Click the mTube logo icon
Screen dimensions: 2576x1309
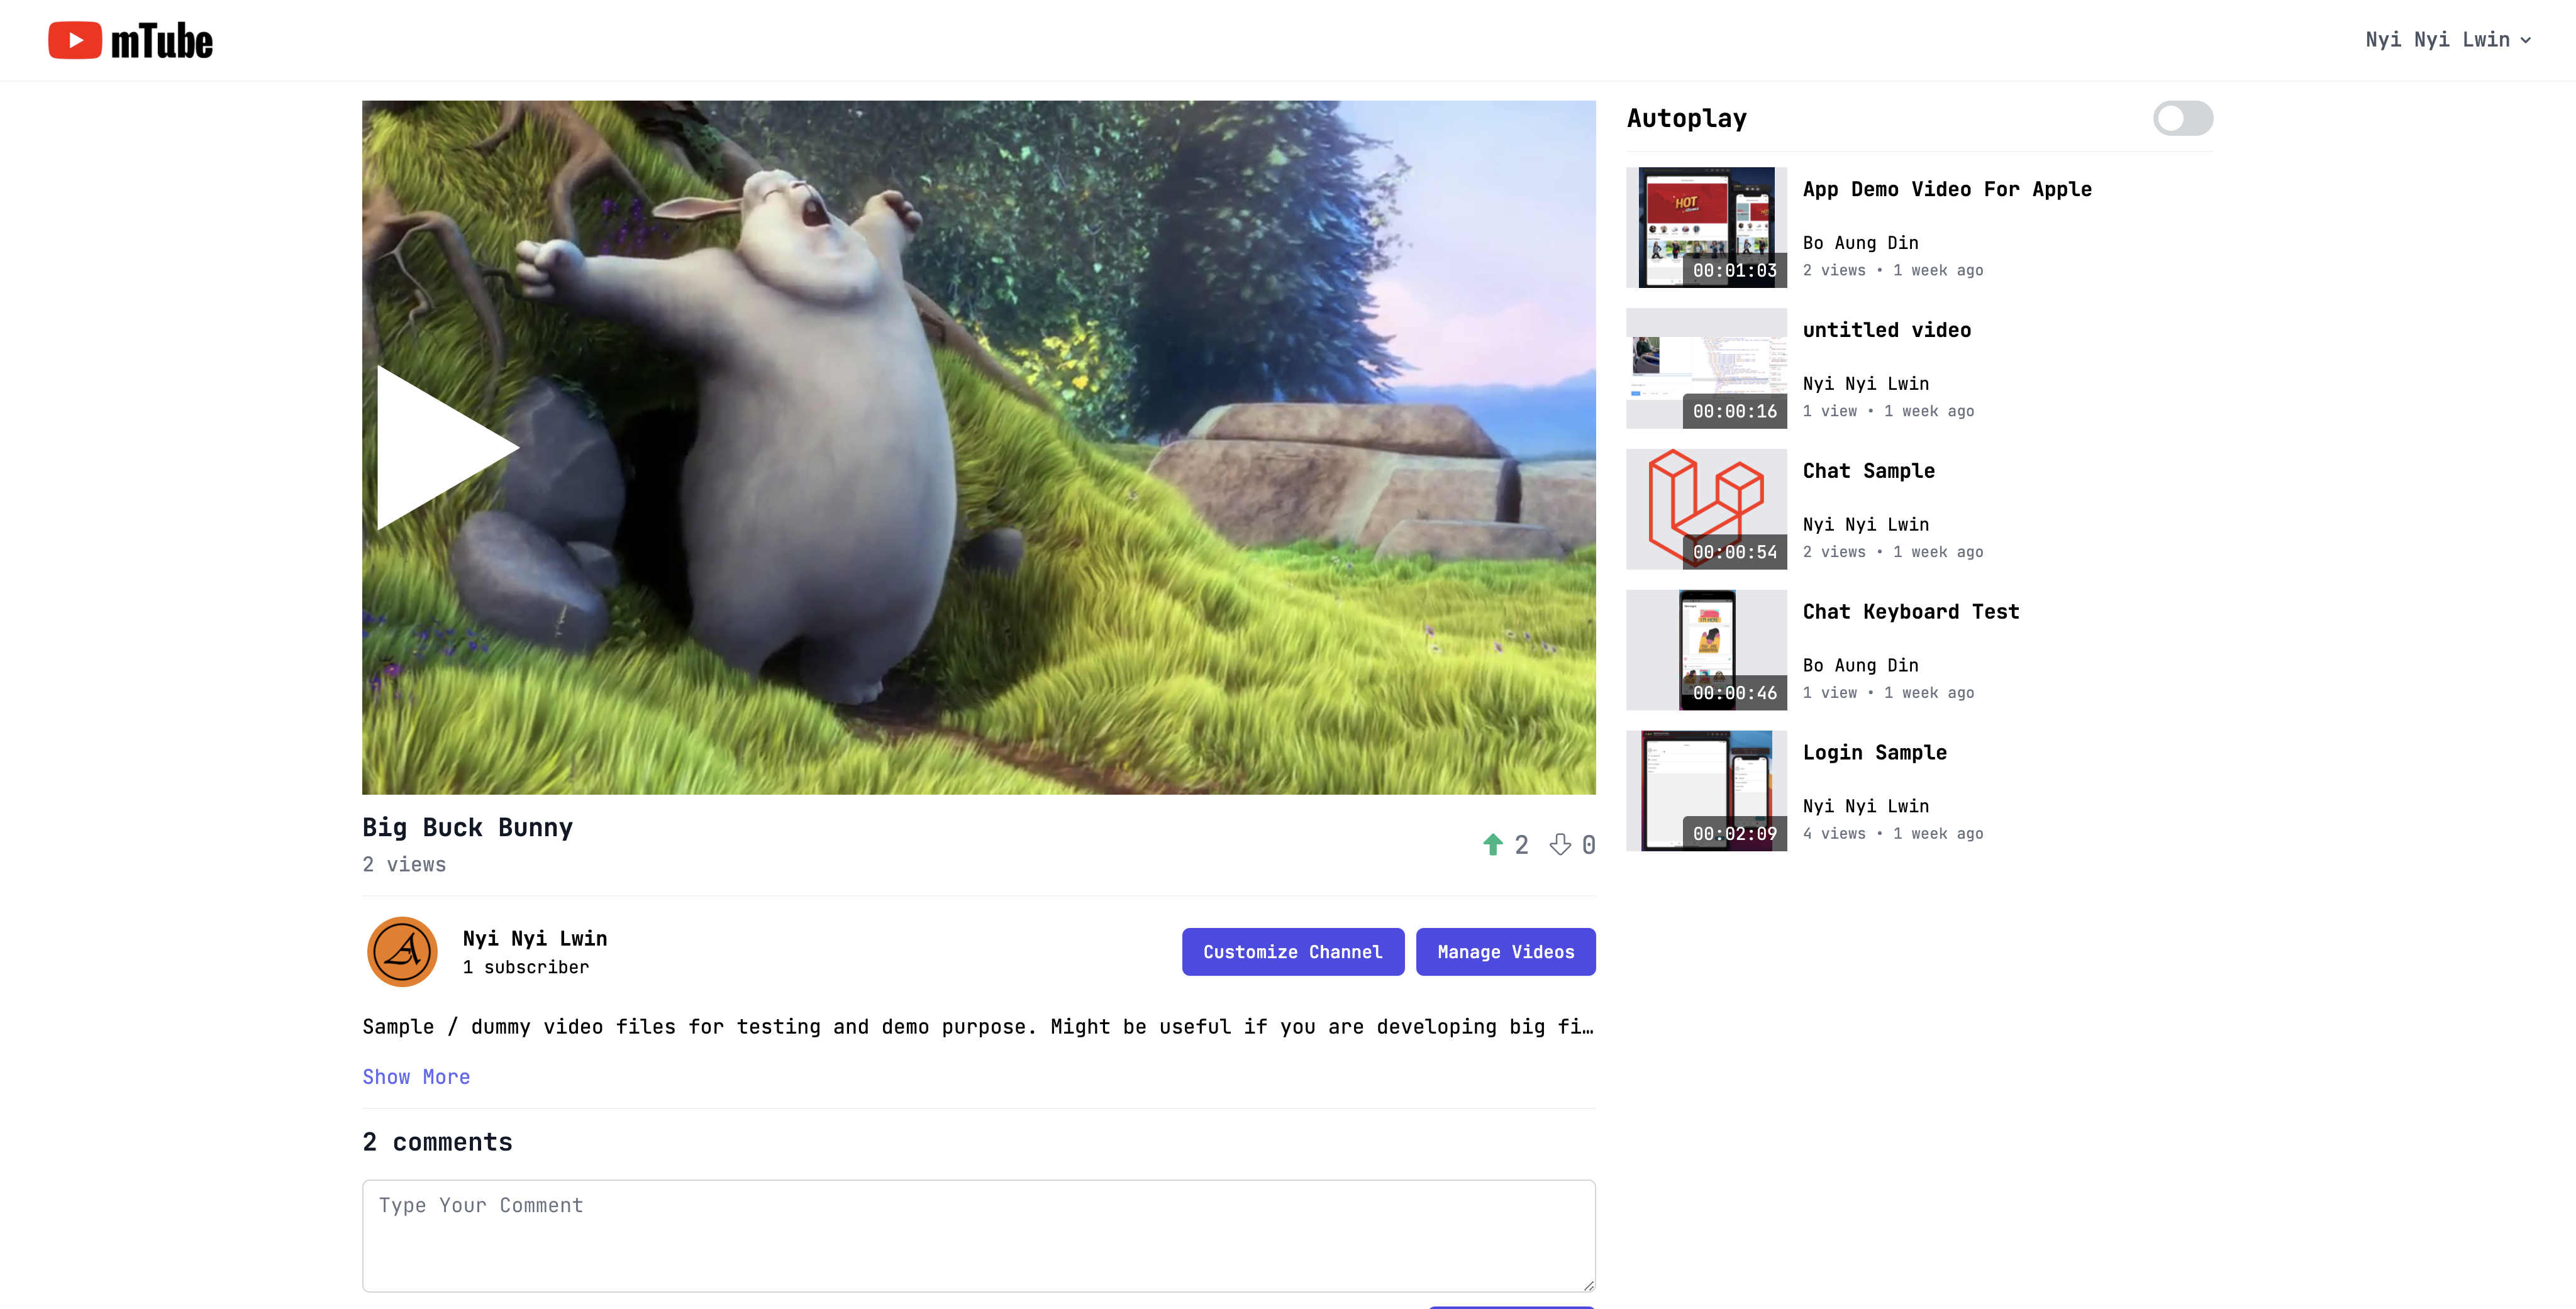75,40
